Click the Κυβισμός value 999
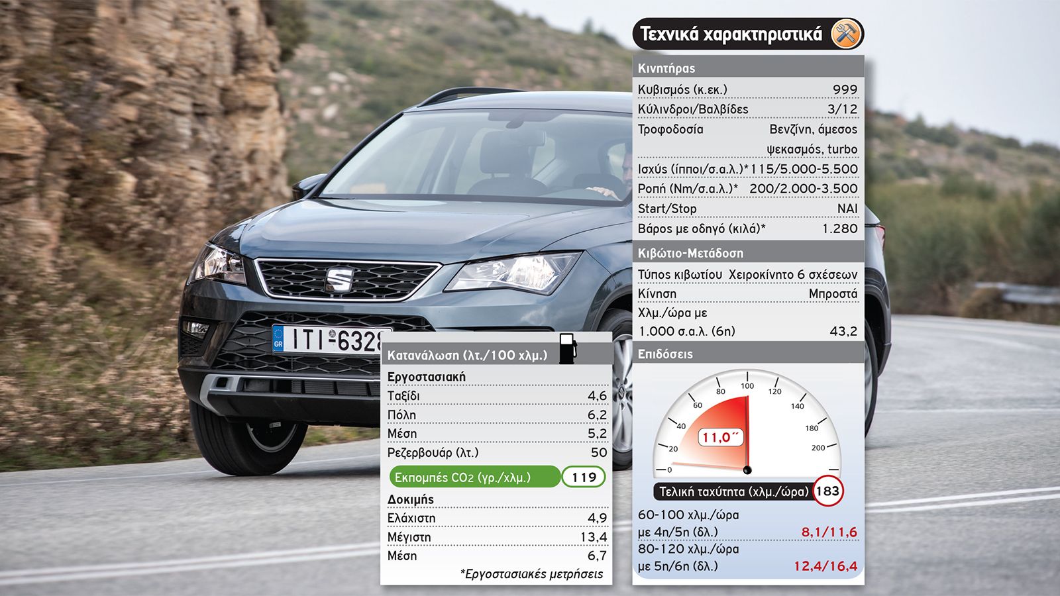Image resolution: width=1060 pixels, height=596 pixels. [845, 89]
